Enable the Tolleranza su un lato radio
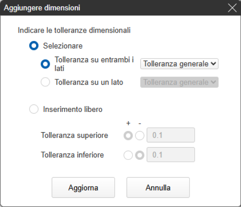This screenshot has height=207, width=241. tap(46, 82)
